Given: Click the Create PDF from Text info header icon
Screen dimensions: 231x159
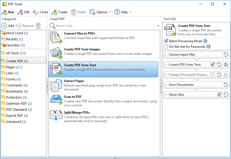Looking at the screenshot, I should coord(170,30).
